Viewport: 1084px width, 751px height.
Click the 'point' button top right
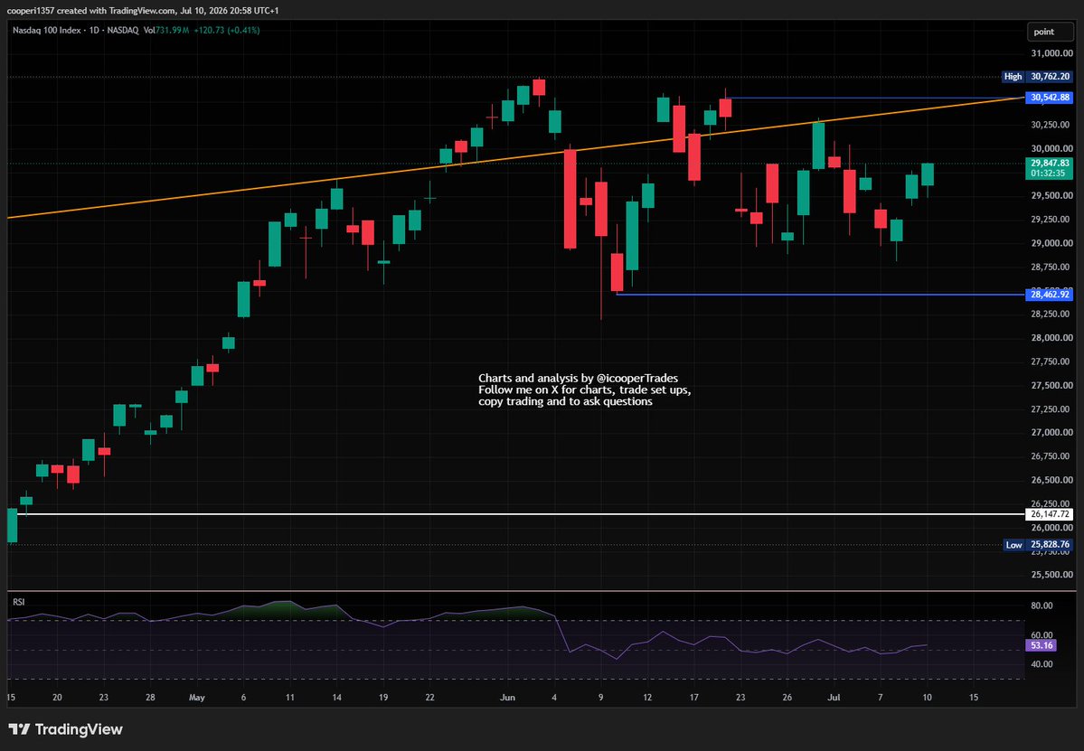1050,32
